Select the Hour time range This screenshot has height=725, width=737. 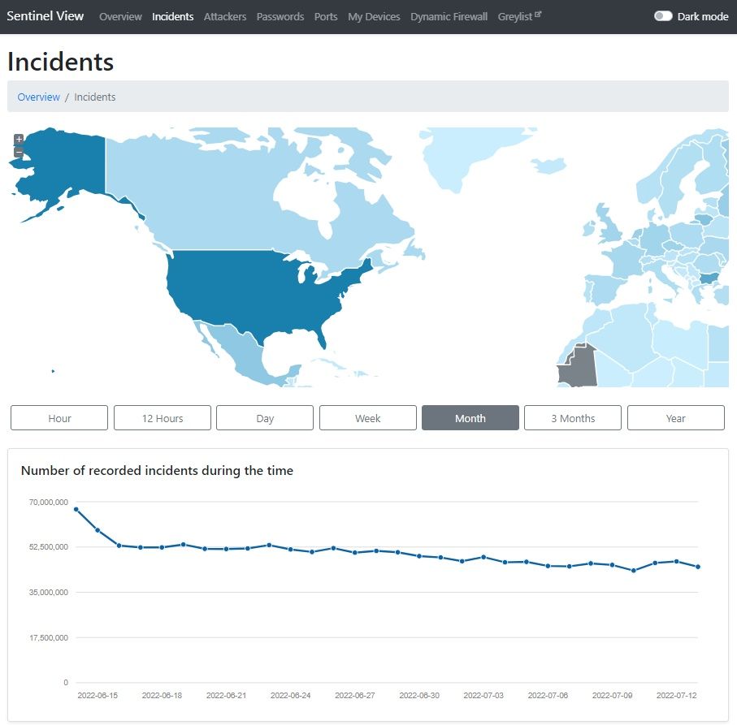click(x=59, y=418)
